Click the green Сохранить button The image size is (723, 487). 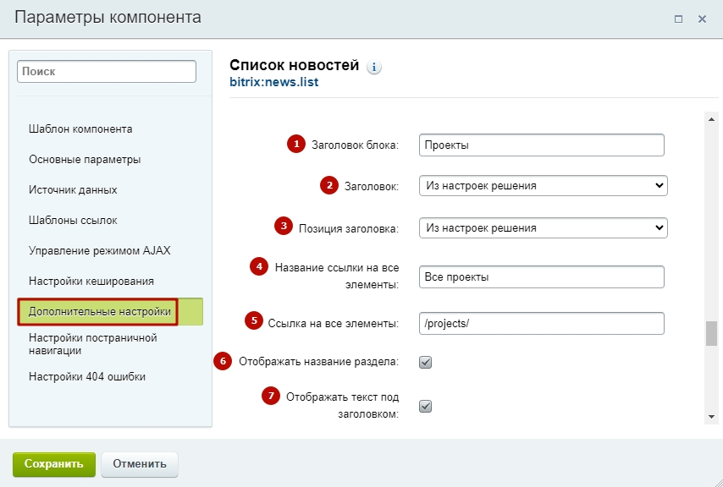point(54,464)
